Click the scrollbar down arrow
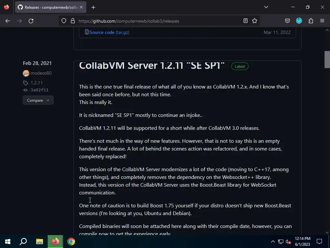Viewport: 330px width, 248px height. (327, 232)
